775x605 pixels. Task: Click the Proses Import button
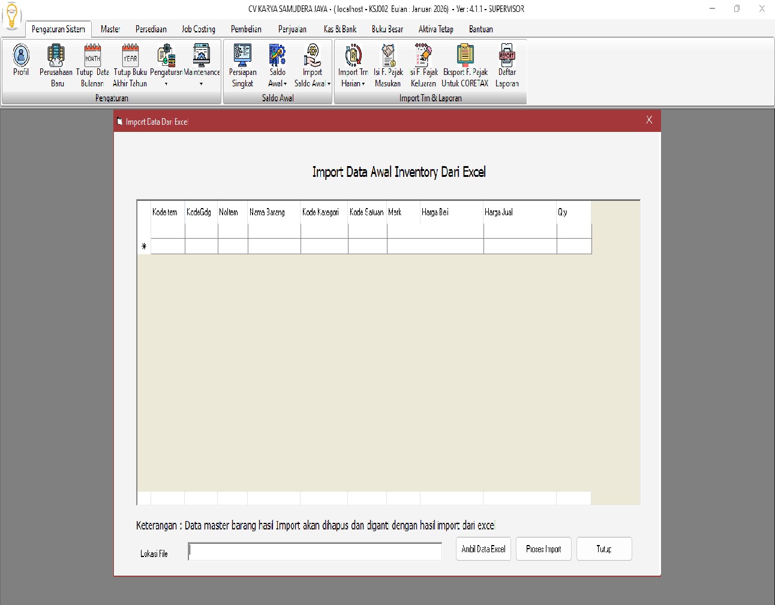click(x=543, y=549)
